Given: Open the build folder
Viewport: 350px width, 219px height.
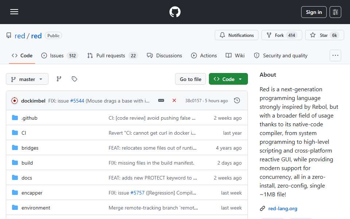Looking at the screenshot, I should 27,163.
